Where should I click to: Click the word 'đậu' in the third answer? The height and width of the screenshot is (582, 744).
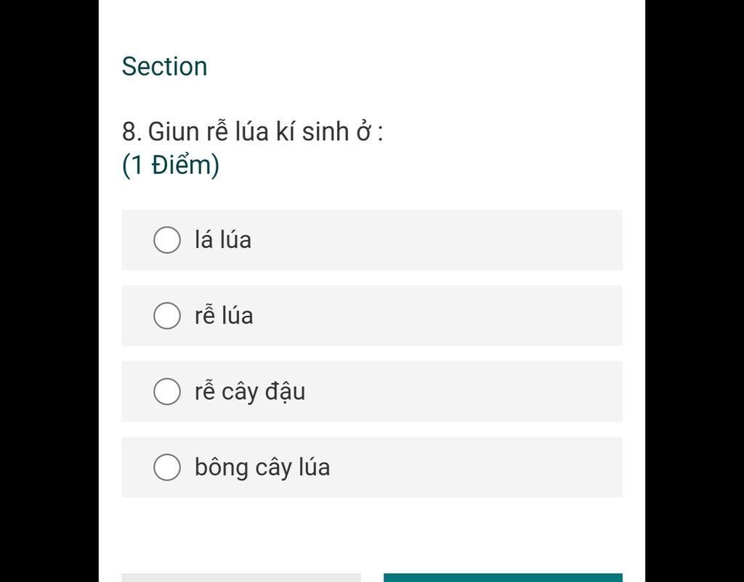(285, 392)
